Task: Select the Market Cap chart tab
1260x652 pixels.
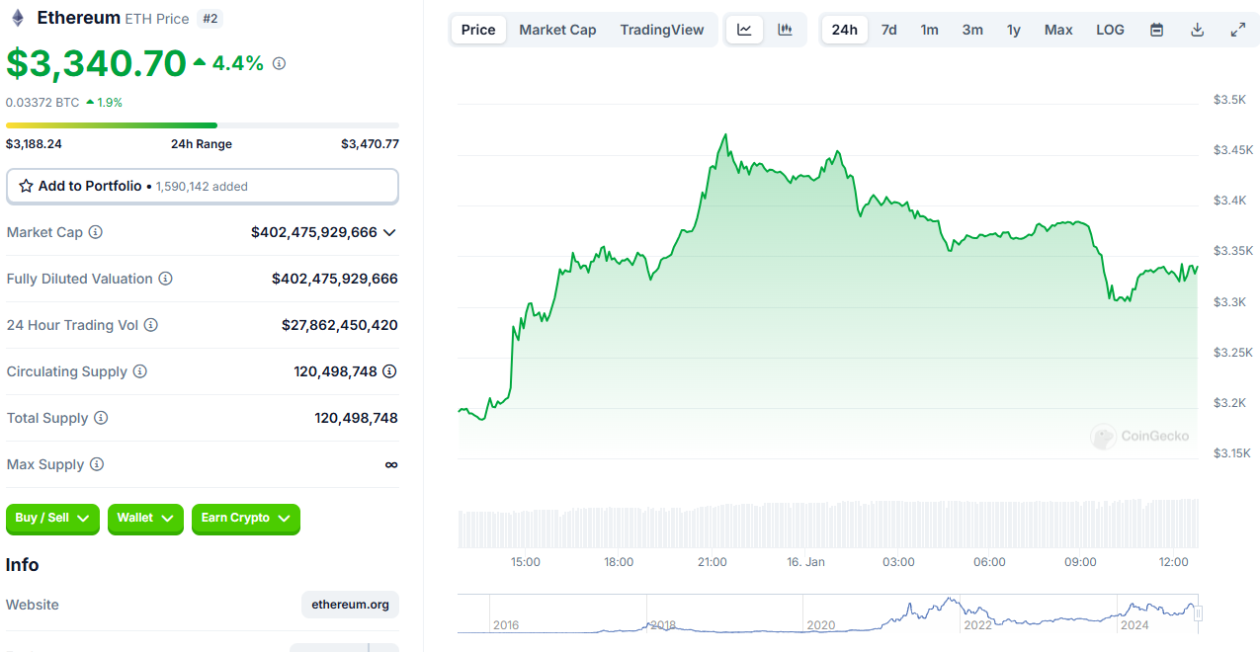Action: [x=557, y=30]
